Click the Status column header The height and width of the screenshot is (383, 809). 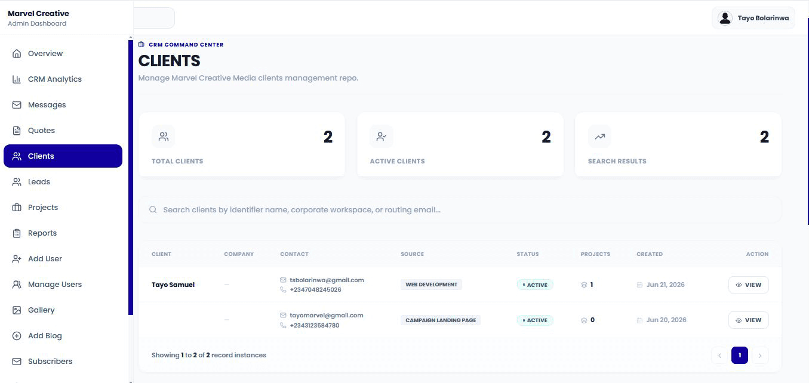[528, 254]
